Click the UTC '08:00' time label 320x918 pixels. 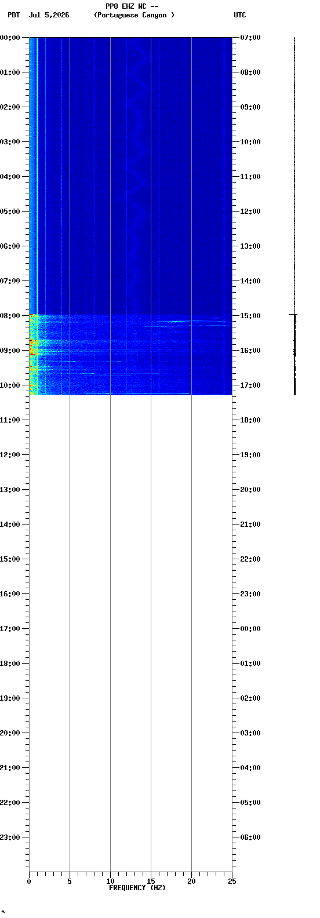pyautogui.click(x=250, y=72)
